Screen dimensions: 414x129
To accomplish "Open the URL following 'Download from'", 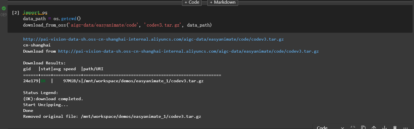I will pos(188,51).
